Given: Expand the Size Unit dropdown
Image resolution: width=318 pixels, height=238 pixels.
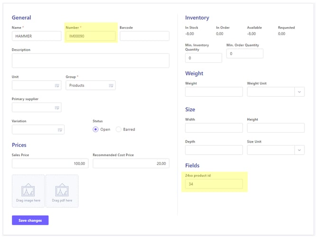Looking at the screenshot, I should point(299,150).
